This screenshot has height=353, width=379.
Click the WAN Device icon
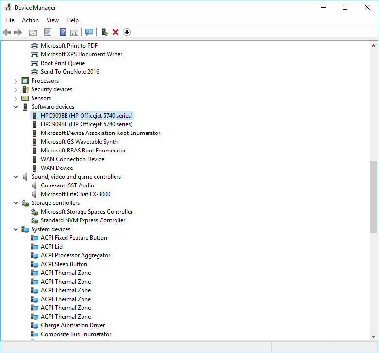(34, 168)
